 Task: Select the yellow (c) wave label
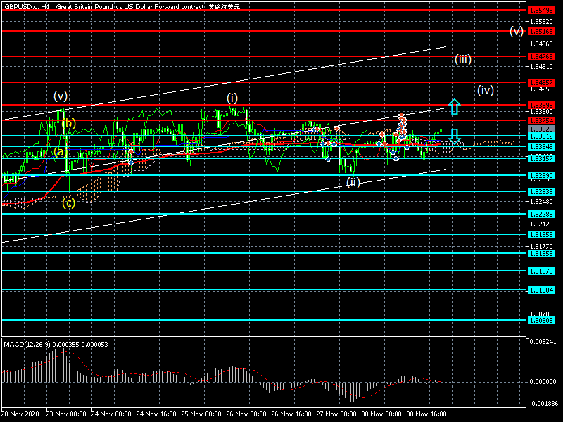[x=68, y=203]
